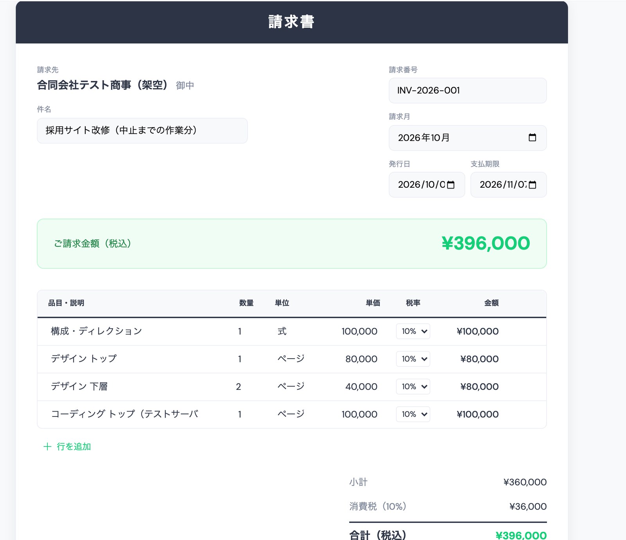
Task: Click the 金額 column header
Action: [491, 303]
